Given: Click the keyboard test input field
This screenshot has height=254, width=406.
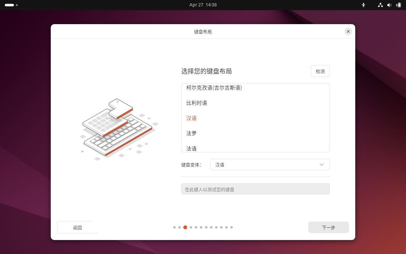Looking at the screenshot, I should [x=255, y=189].
